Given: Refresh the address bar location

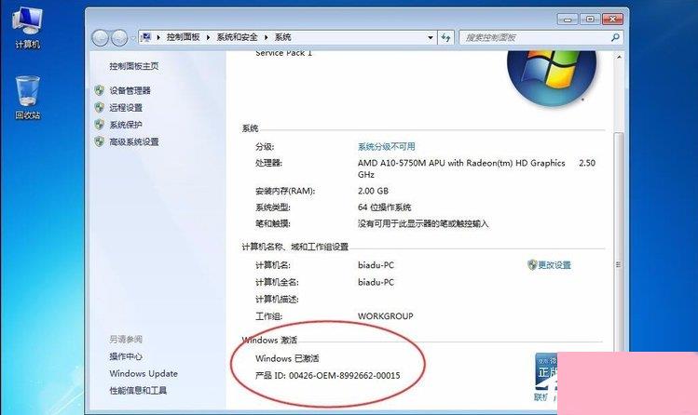Looking at the screenshot, I should click(445, 37).
